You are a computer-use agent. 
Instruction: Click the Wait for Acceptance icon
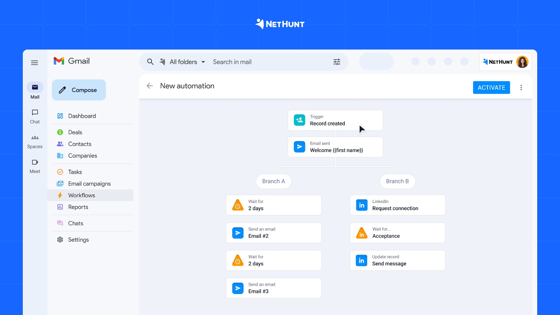pos(362,233)
